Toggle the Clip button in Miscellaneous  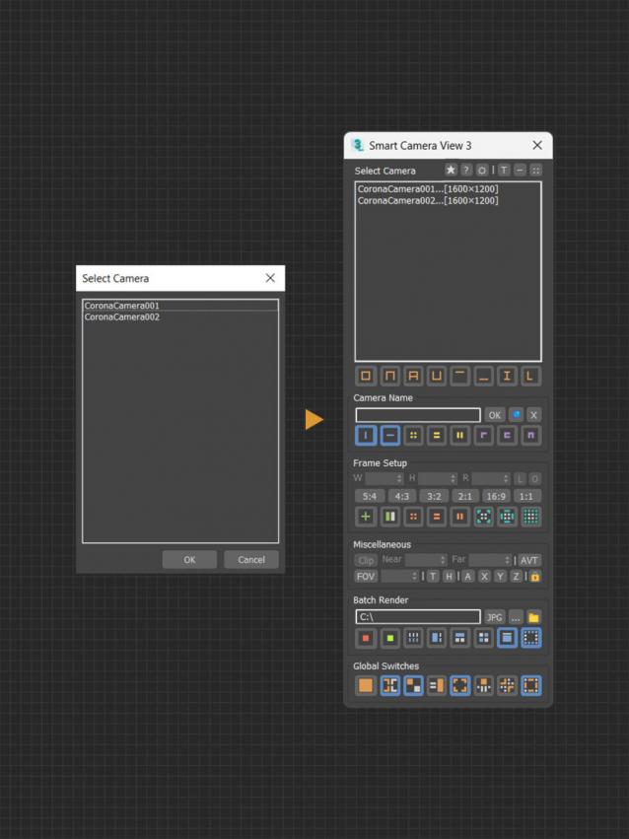[x=366, y=560]
